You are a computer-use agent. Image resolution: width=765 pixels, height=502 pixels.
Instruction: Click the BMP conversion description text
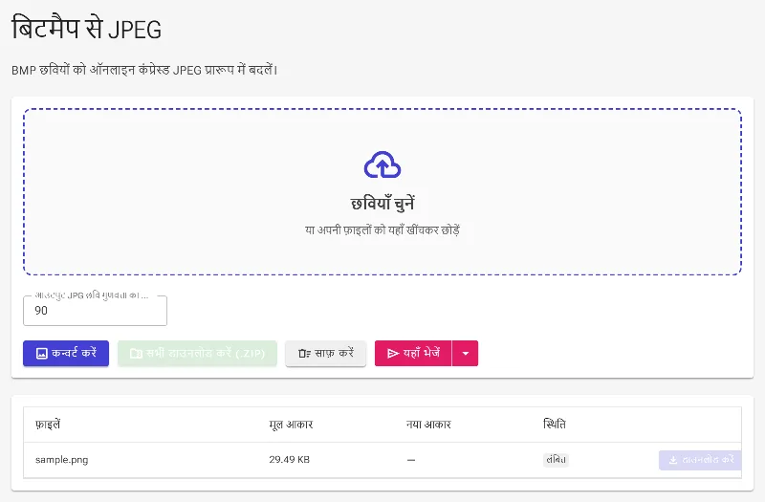click(x=144, y=70)
